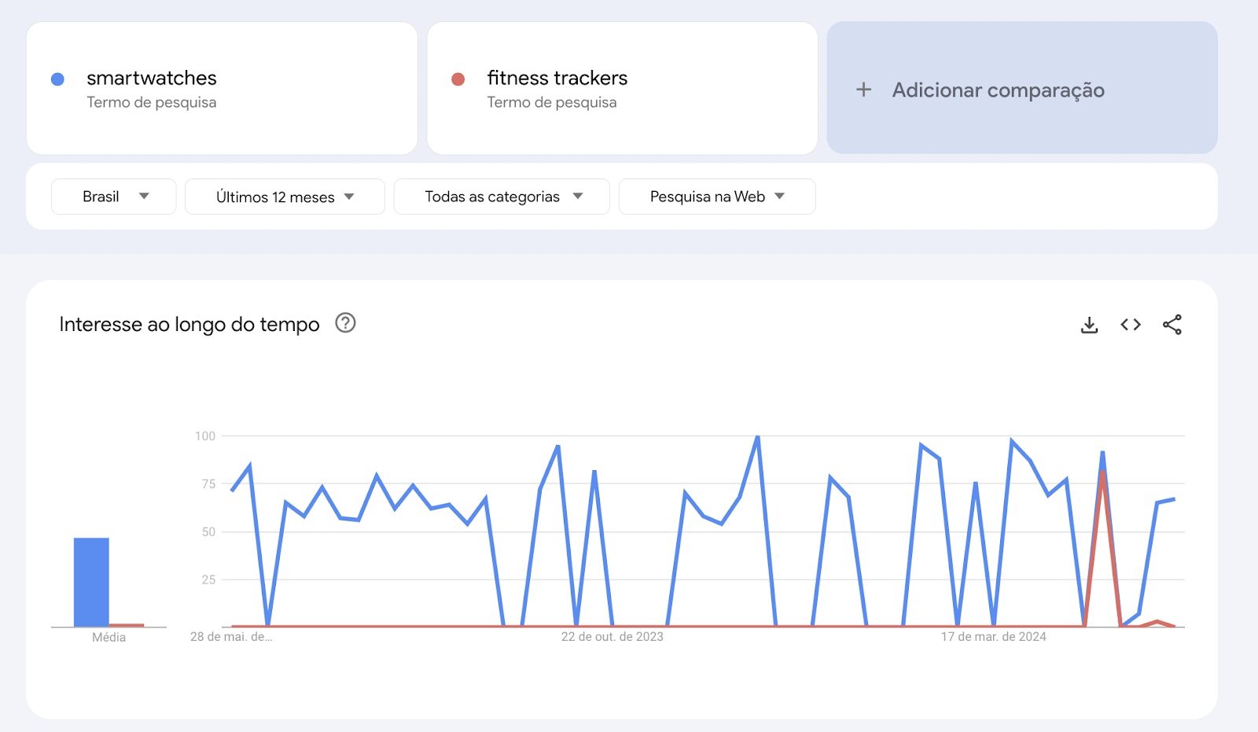The height and width of the screenshot is (732, 1258).
Task: Download the interest over time chart data
Action: pyautogui.click(x=1089, y=325)
